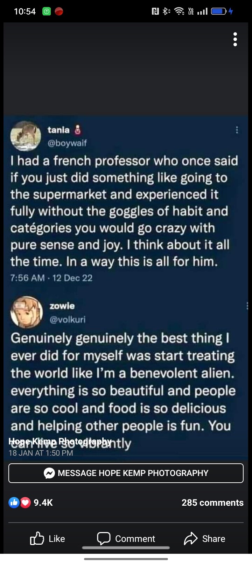Open Hope Kemp Photography page name

[59, 441]
